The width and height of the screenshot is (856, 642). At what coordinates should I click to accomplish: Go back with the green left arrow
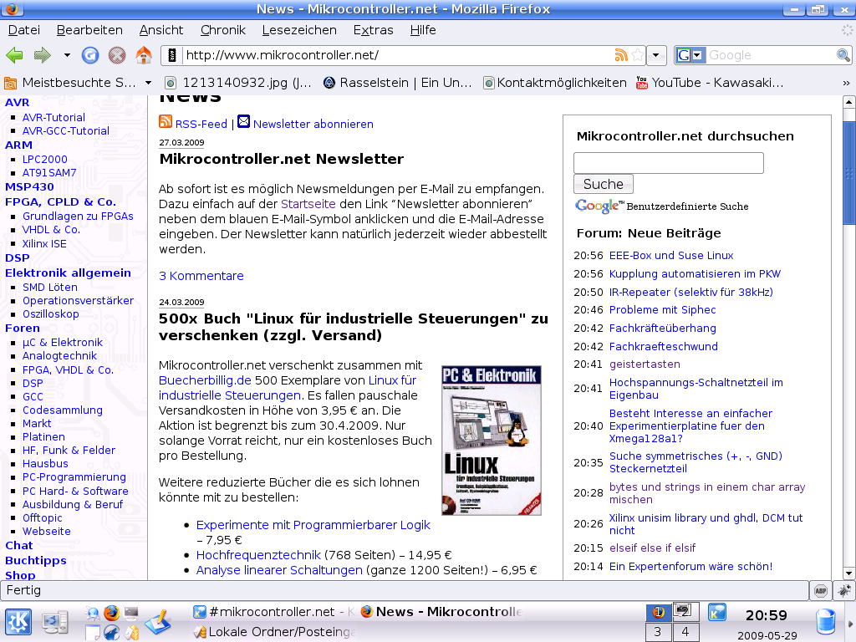tap(14, 55)
